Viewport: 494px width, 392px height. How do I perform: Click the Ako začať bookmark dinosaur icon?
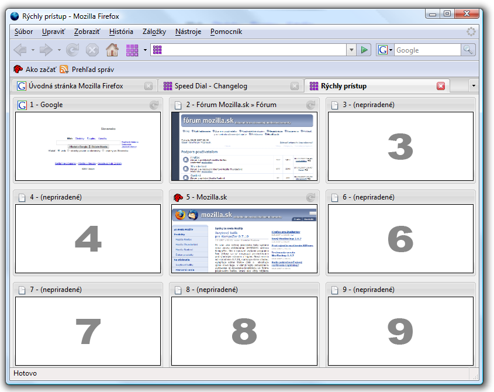18,69
